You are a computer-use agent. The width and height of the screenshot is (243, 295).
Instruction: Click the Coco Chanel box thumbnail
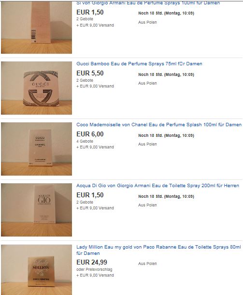click(x=36, y=149)
